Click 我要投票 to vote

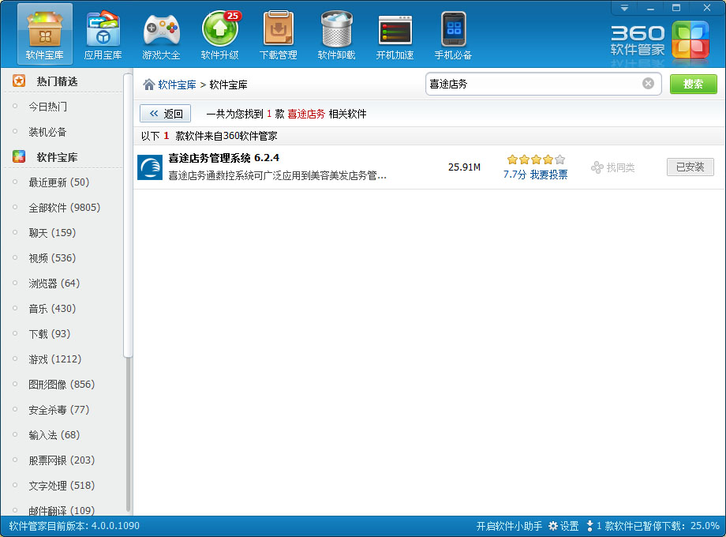tap(548, 175)
